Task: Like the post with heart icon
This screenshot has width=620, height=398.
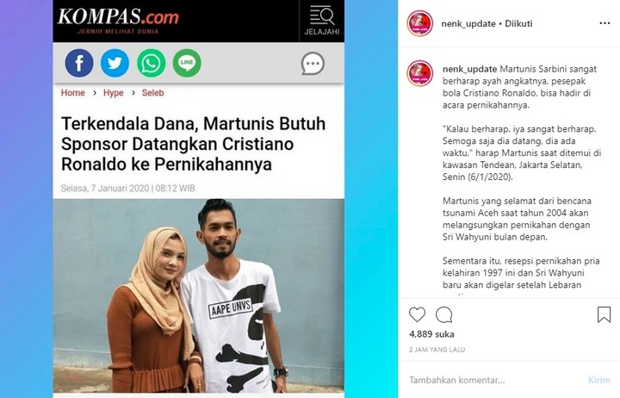Action: 417,315
